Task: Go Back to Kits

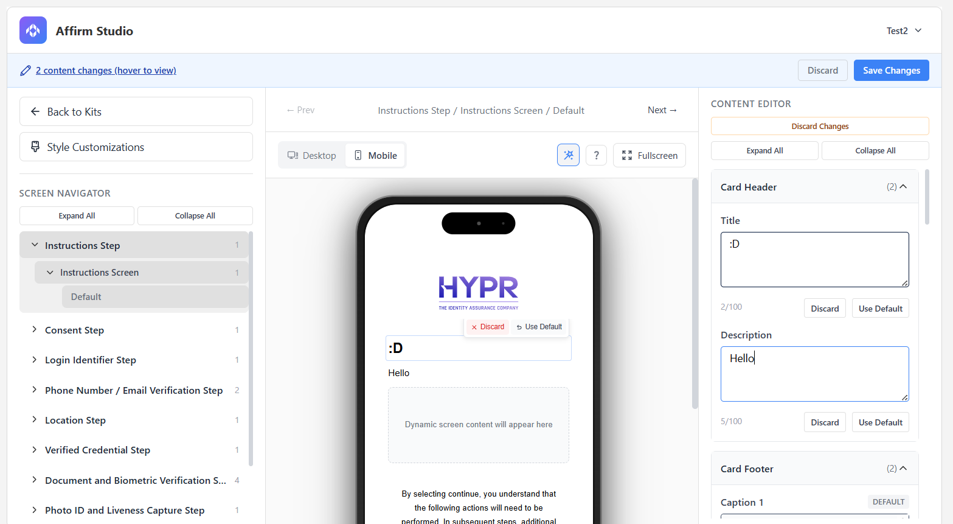Action: tap(136, 111)
